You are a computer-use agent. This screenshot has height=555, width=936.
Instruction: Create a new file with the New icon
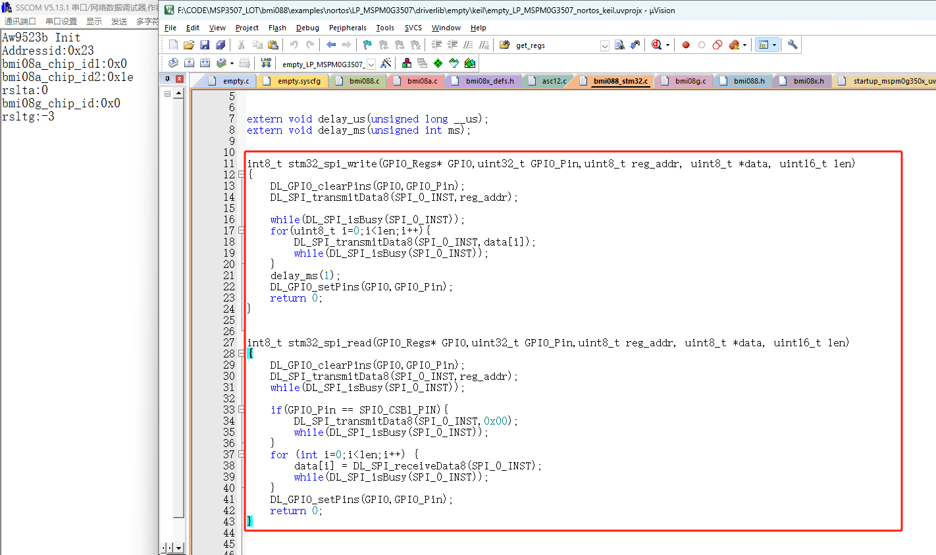pyautogui.click(x=173, y=45)
